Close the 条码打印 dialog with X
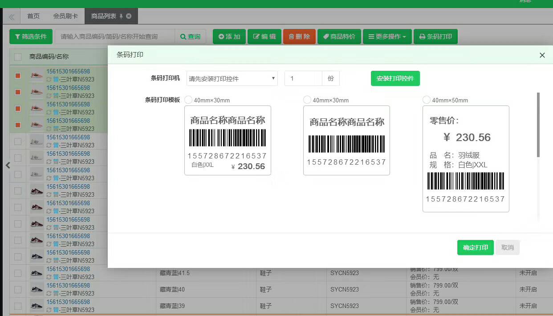 [542, 55]
